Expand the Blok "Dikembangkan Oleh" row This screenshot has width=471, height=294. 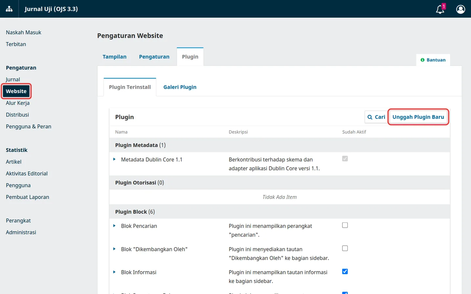tap(114, 249)
